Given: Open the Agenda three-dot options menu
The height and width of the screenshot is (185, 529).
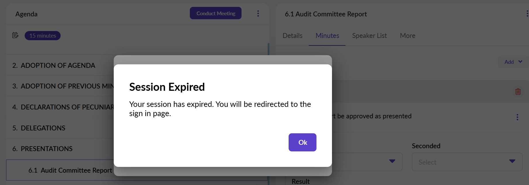Looking at the screenshot, I should tap(258, 14).
